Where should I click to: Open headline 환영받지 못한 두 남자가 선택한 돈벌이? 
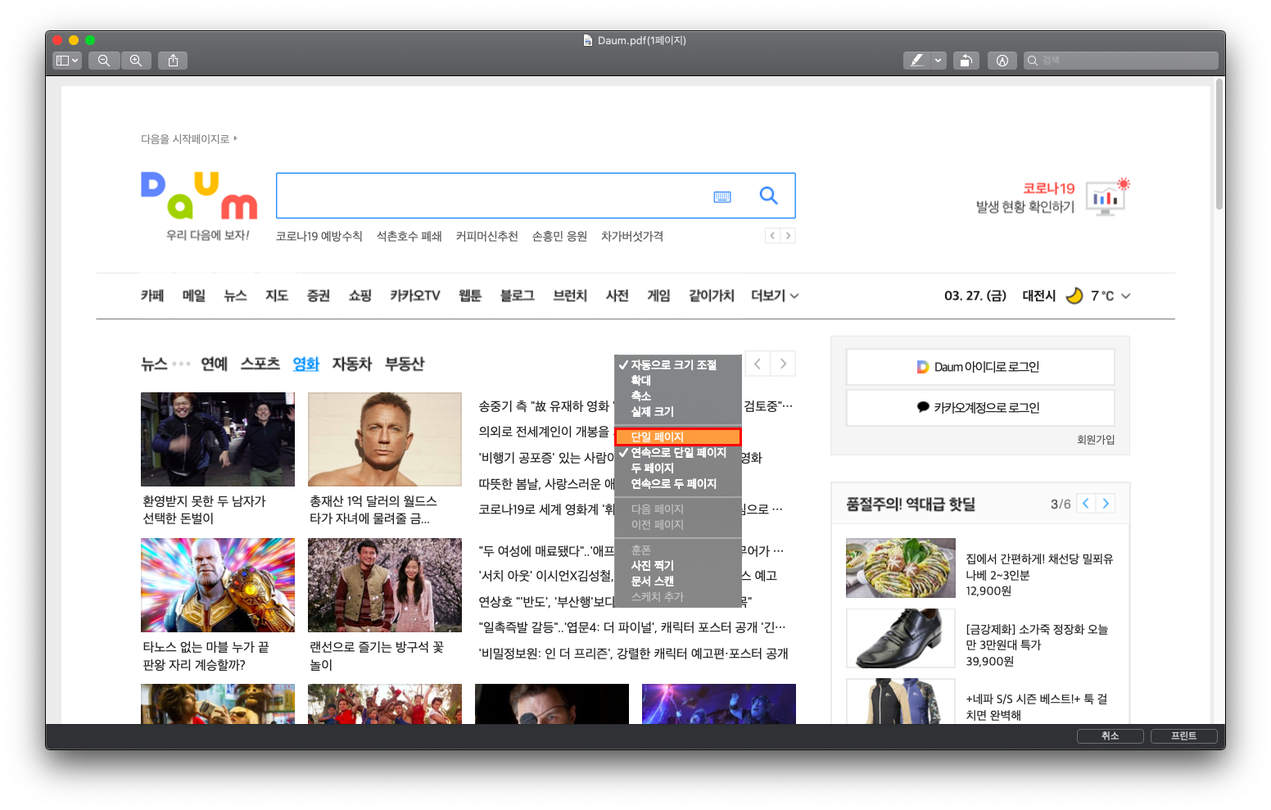(205, 509)
